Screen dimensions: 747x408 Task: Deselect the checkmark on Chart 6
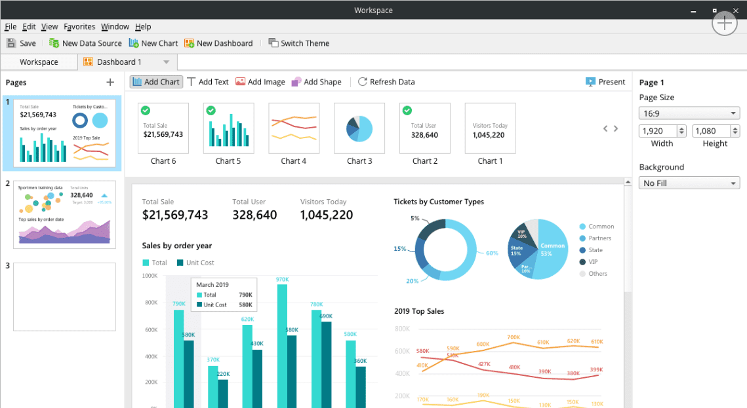[145, 111]
